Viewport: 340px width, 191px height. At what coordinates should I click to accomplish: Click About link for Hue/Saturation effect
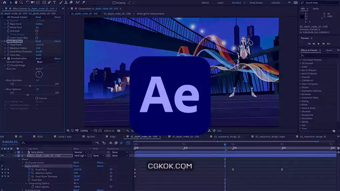57,59
